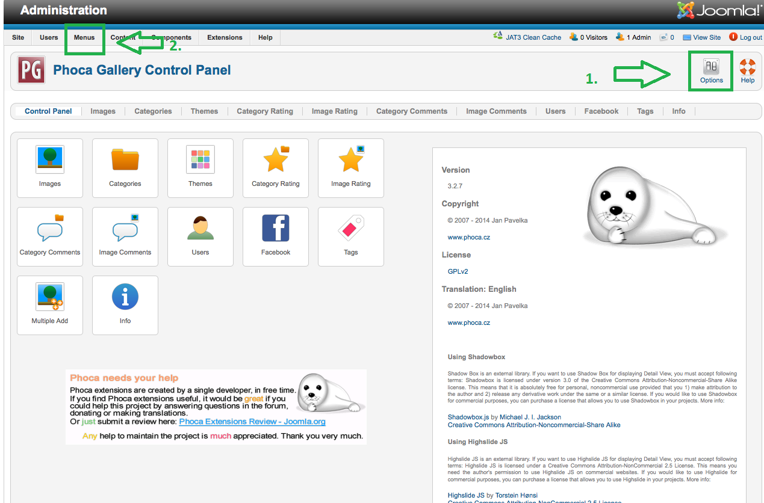The image size is (764, 503).
Task: Click the Facebook icon in control panel
Action: point(276,229)
